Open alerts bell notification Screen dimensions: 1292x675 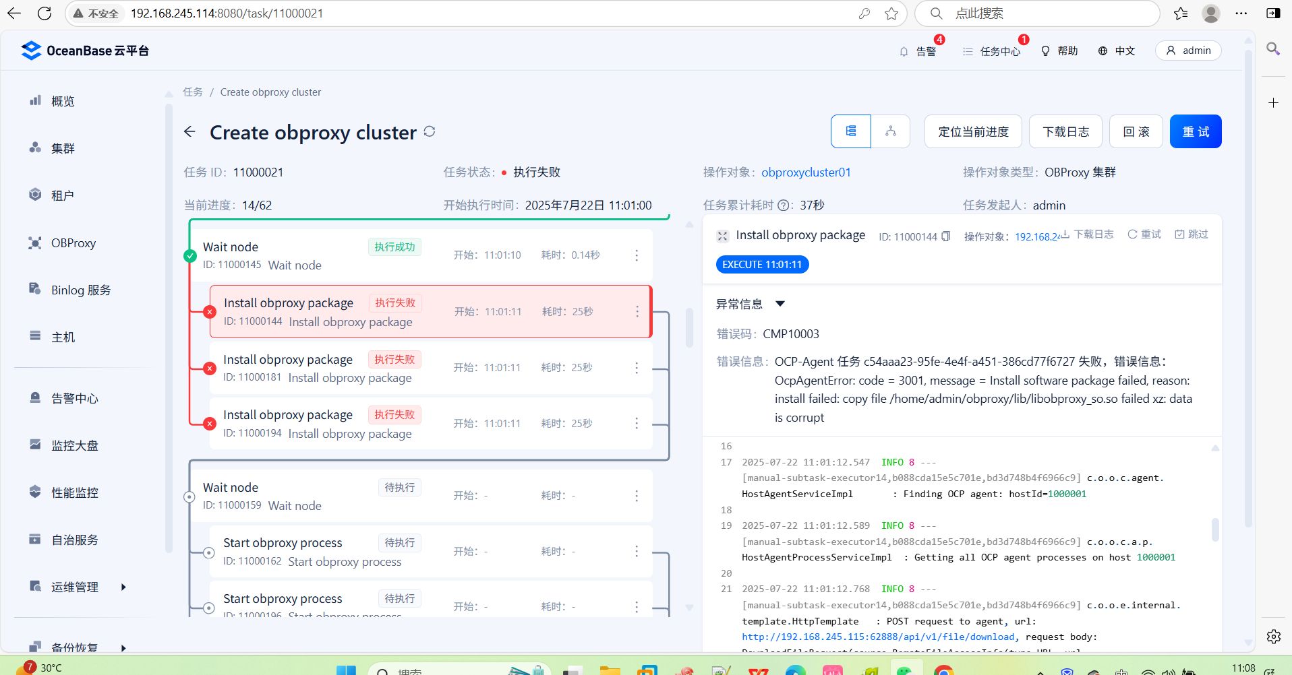click(x=918, y=51)
